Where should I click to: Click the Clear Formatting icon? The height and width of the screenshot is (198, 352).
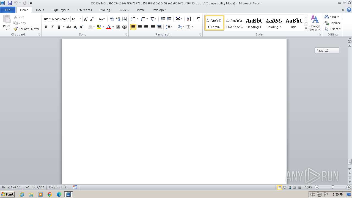pos(112,19)
